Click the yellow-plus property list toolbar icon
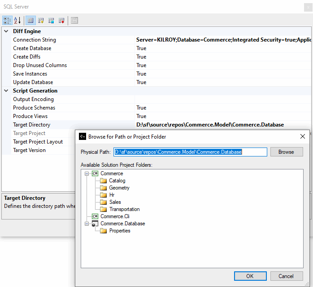This screenshot has width=313, height=287. (41, 21)
